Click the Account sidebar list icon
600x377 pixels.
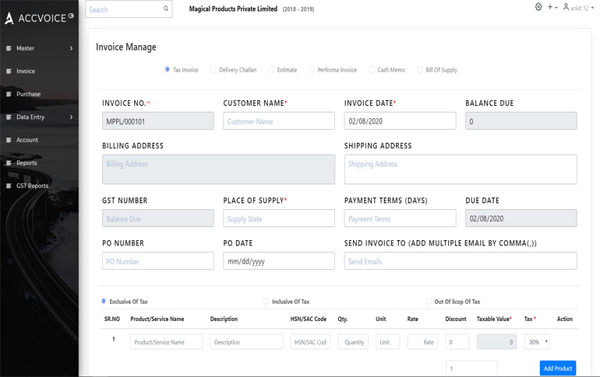[x=9, y=140]
